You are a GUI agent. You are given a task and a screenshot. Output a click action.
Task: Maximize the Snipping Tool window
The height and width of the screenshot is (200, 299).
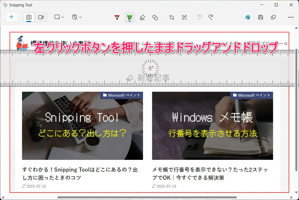(276, 5)
